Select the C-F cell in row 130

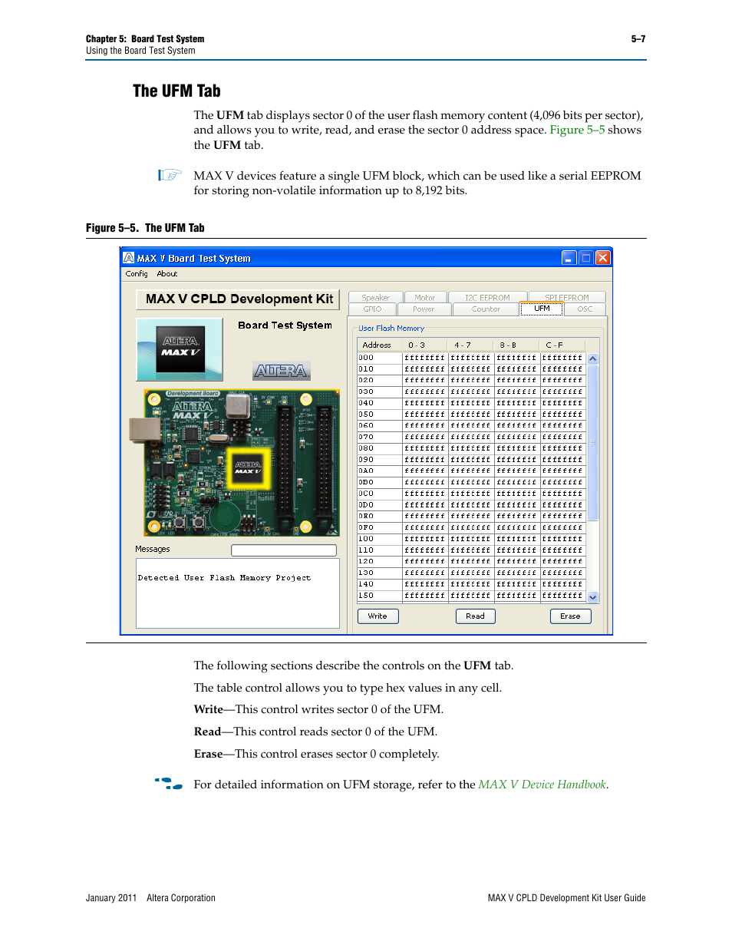click(562, 573)
